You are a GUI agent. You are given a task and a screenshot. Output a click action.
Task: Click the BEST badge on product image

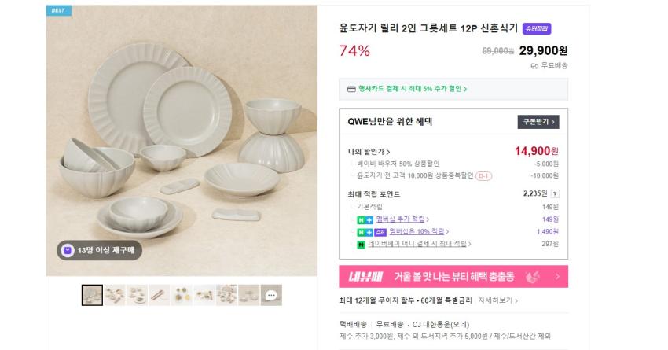58,10
